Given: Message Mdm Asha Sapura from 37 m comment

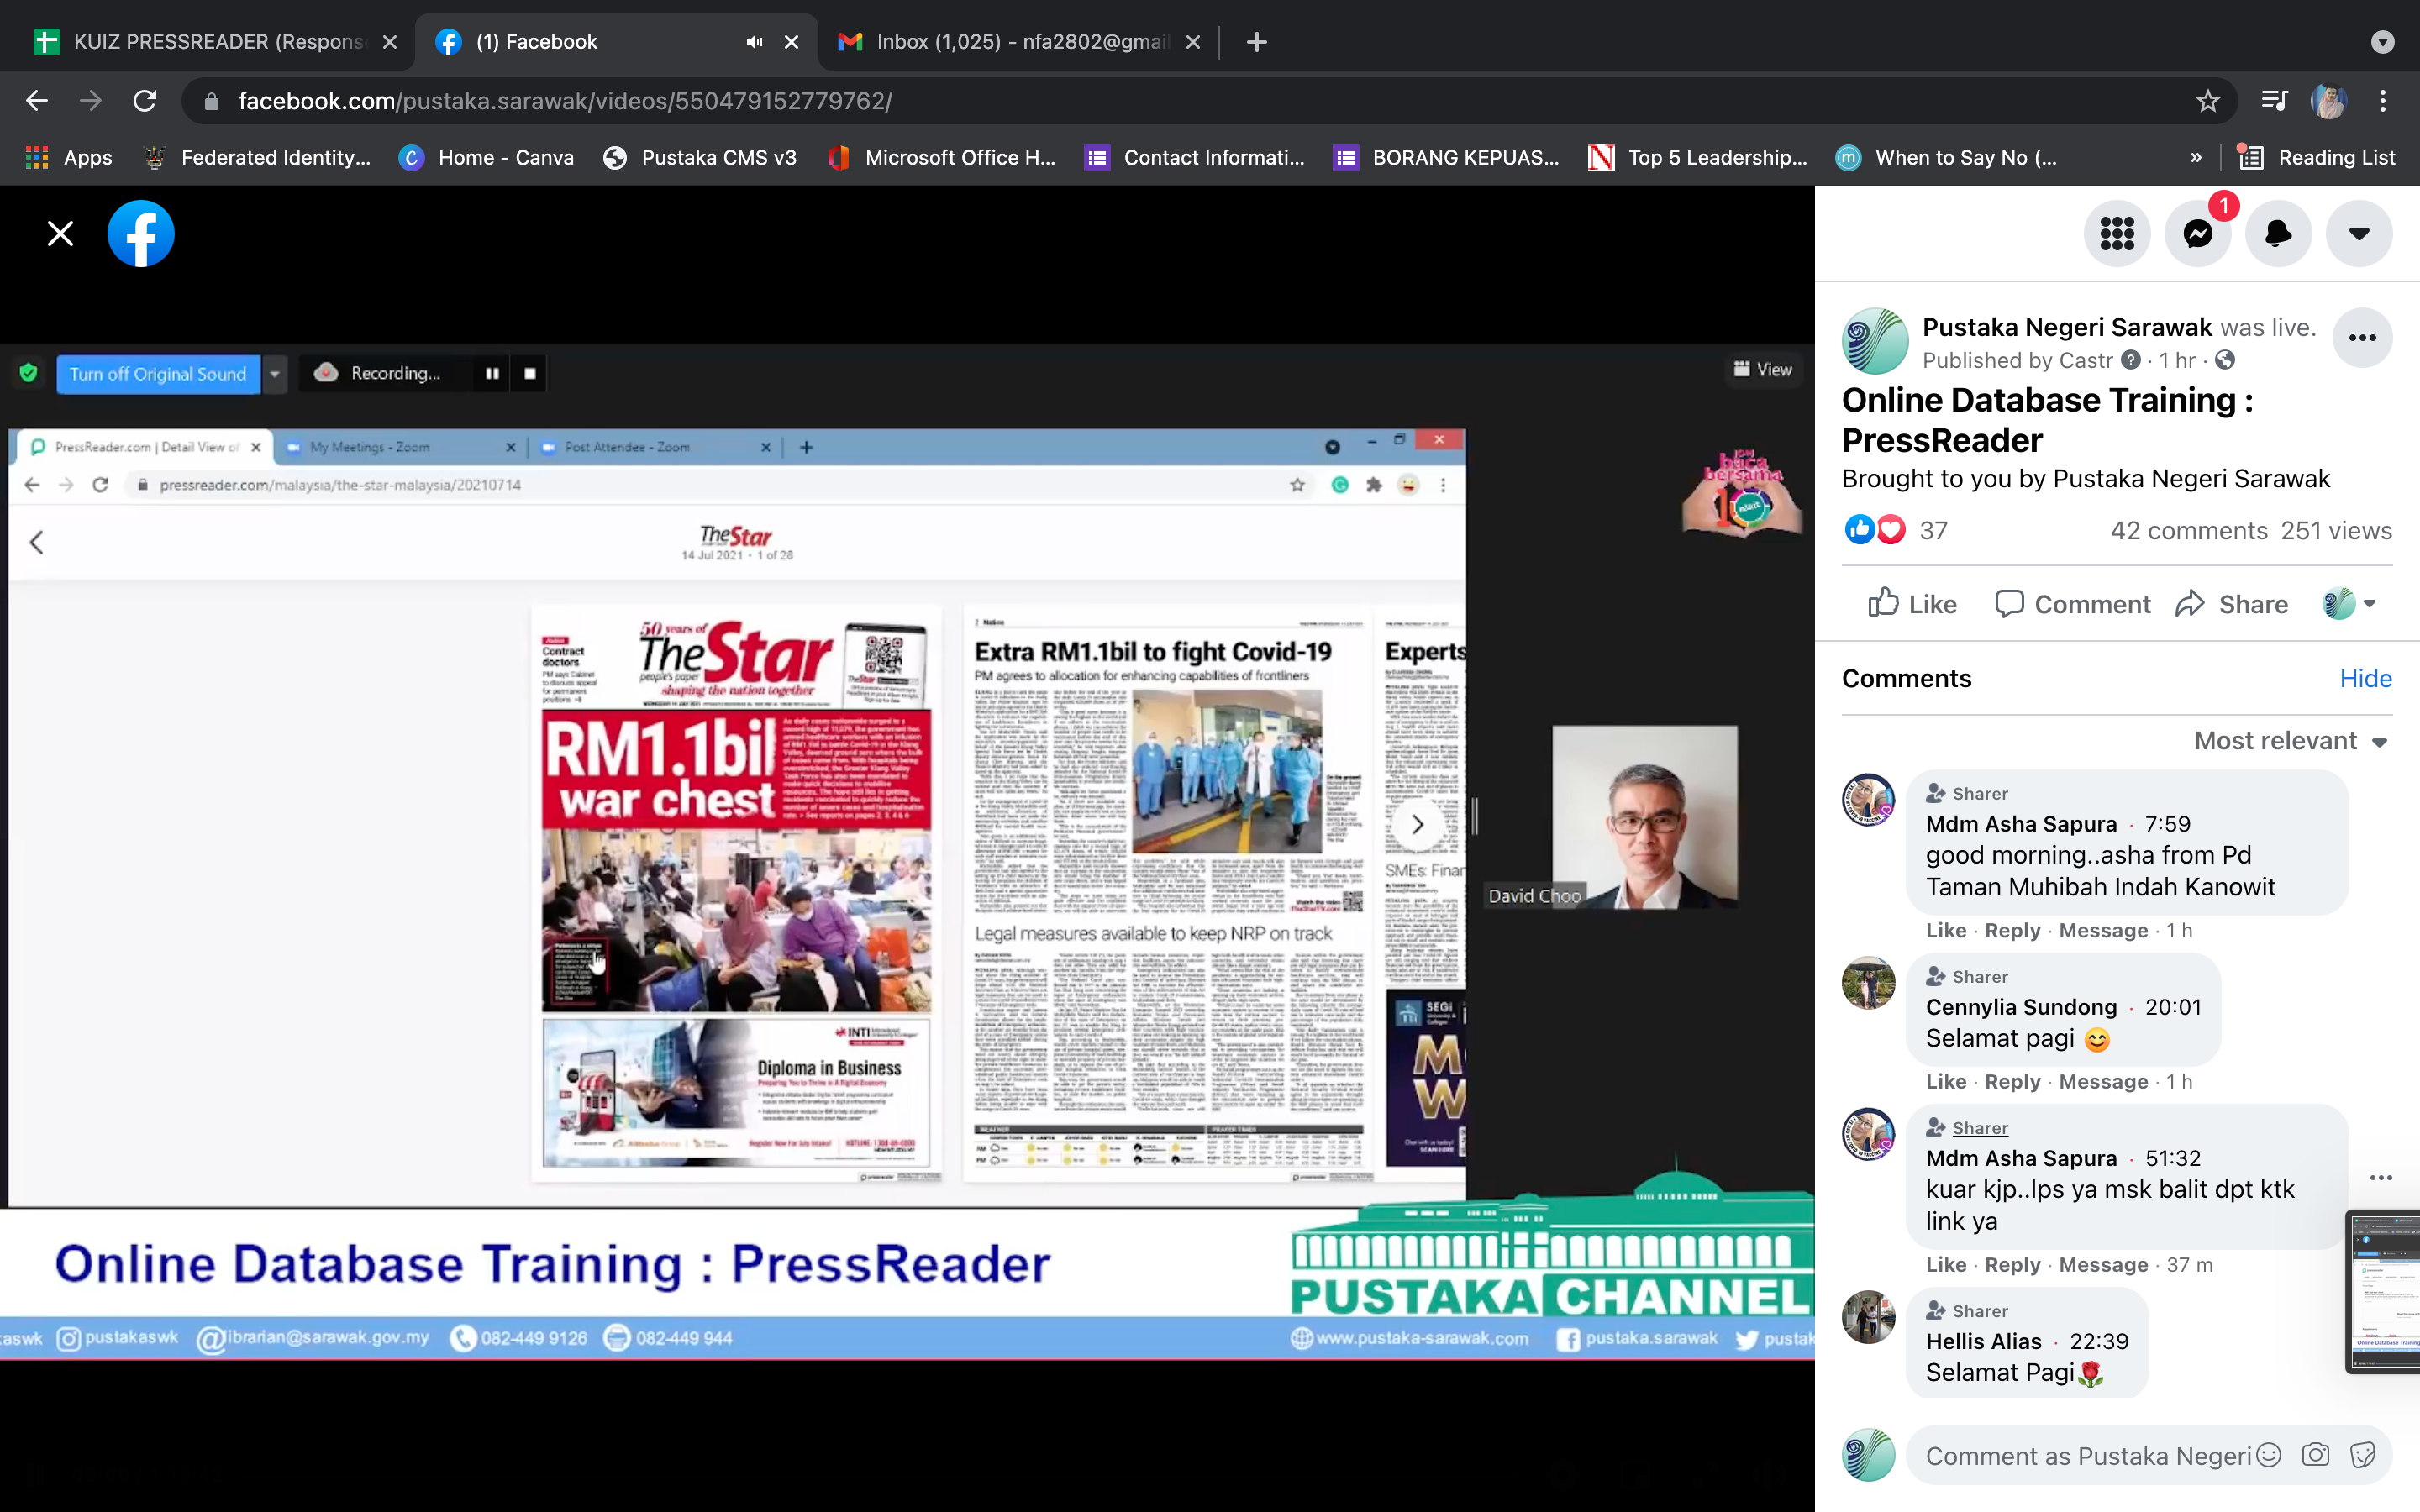Looking at the screenshot, I should pos(2103,1264).
